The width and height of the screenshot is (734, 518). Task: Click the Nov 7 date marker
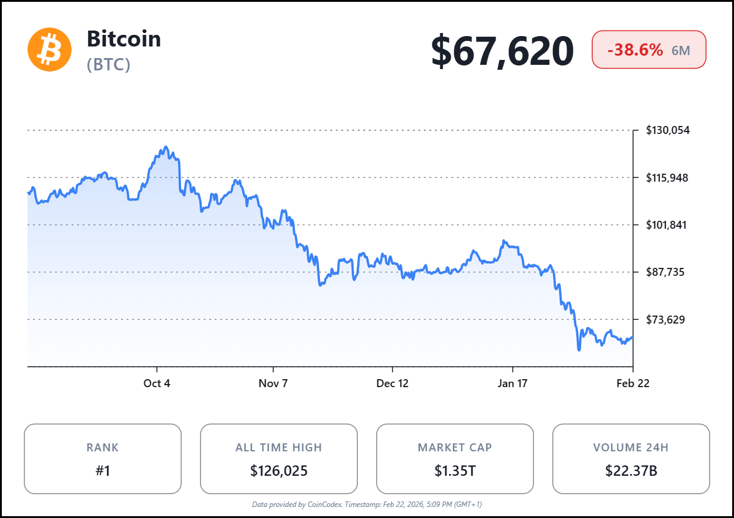tap(273, 383)
